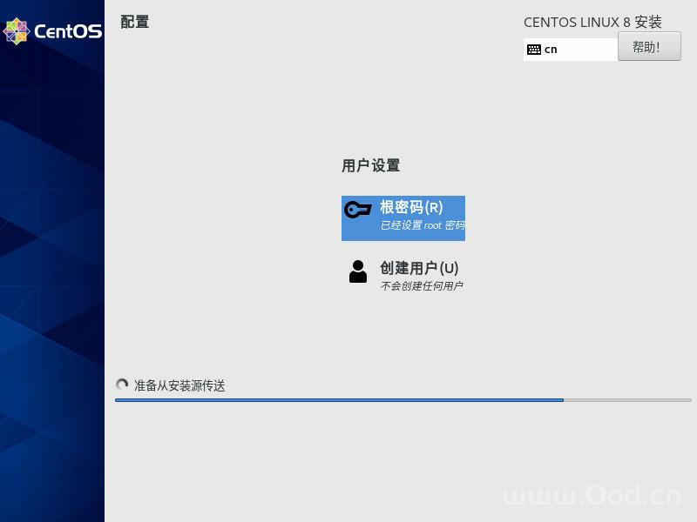Image resolution: width=697 pixels, height=522 pixels.
Task: Click the 已经设置 root 密码 status text
Action: [x=422, y=225]
